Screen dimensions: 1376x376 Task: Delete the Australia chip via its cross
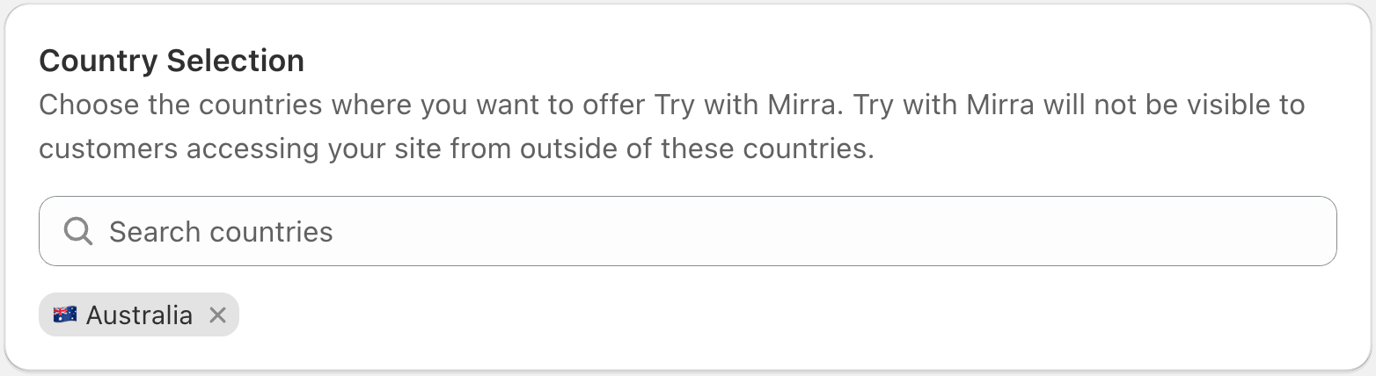217,315
